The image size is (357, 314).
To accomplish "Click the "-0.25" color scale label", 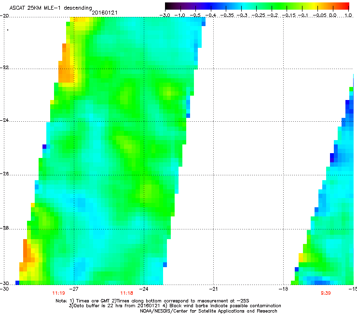I will click(x=258, y=15).
